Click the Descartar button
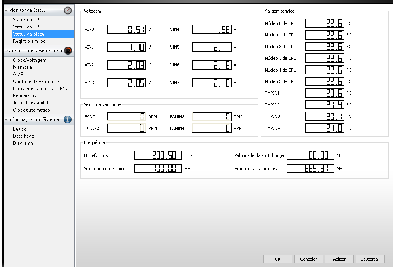The height and width of the screenshot is (267, 393). (370, 259)
